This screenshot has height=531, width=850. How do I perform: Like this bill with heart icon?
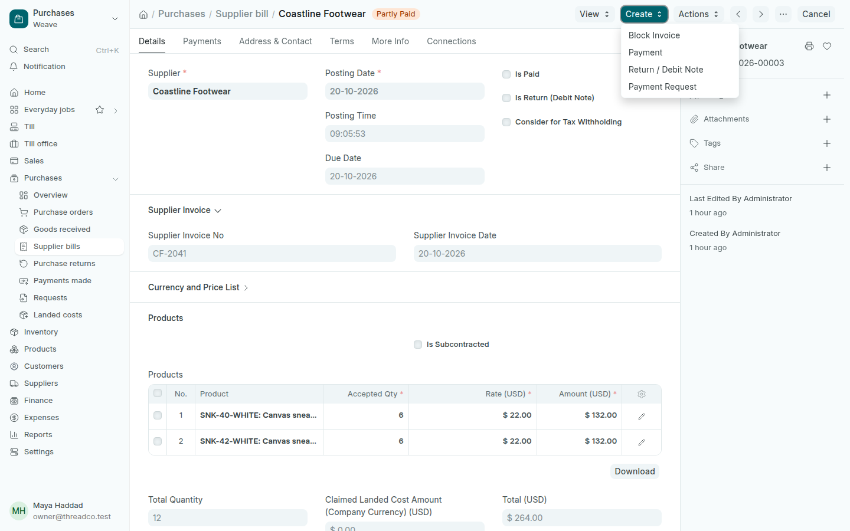click(x=827, y=46)
